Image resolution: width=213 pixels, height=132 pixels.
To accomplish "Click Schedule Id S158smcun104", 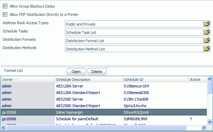I will click(x=136, y=86).
